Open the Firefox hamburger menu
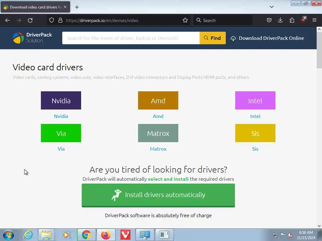The width and height of the screenshot is (322, 241). point(314,20)
